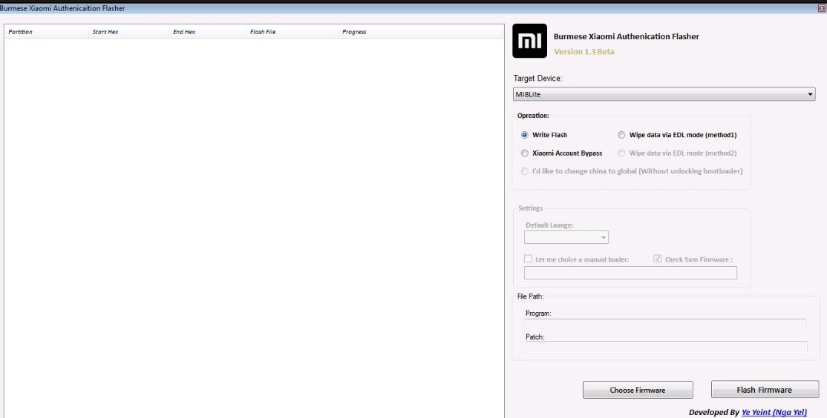Click the Flash Firmware button
827x418 pixels.
pos(764,390)
